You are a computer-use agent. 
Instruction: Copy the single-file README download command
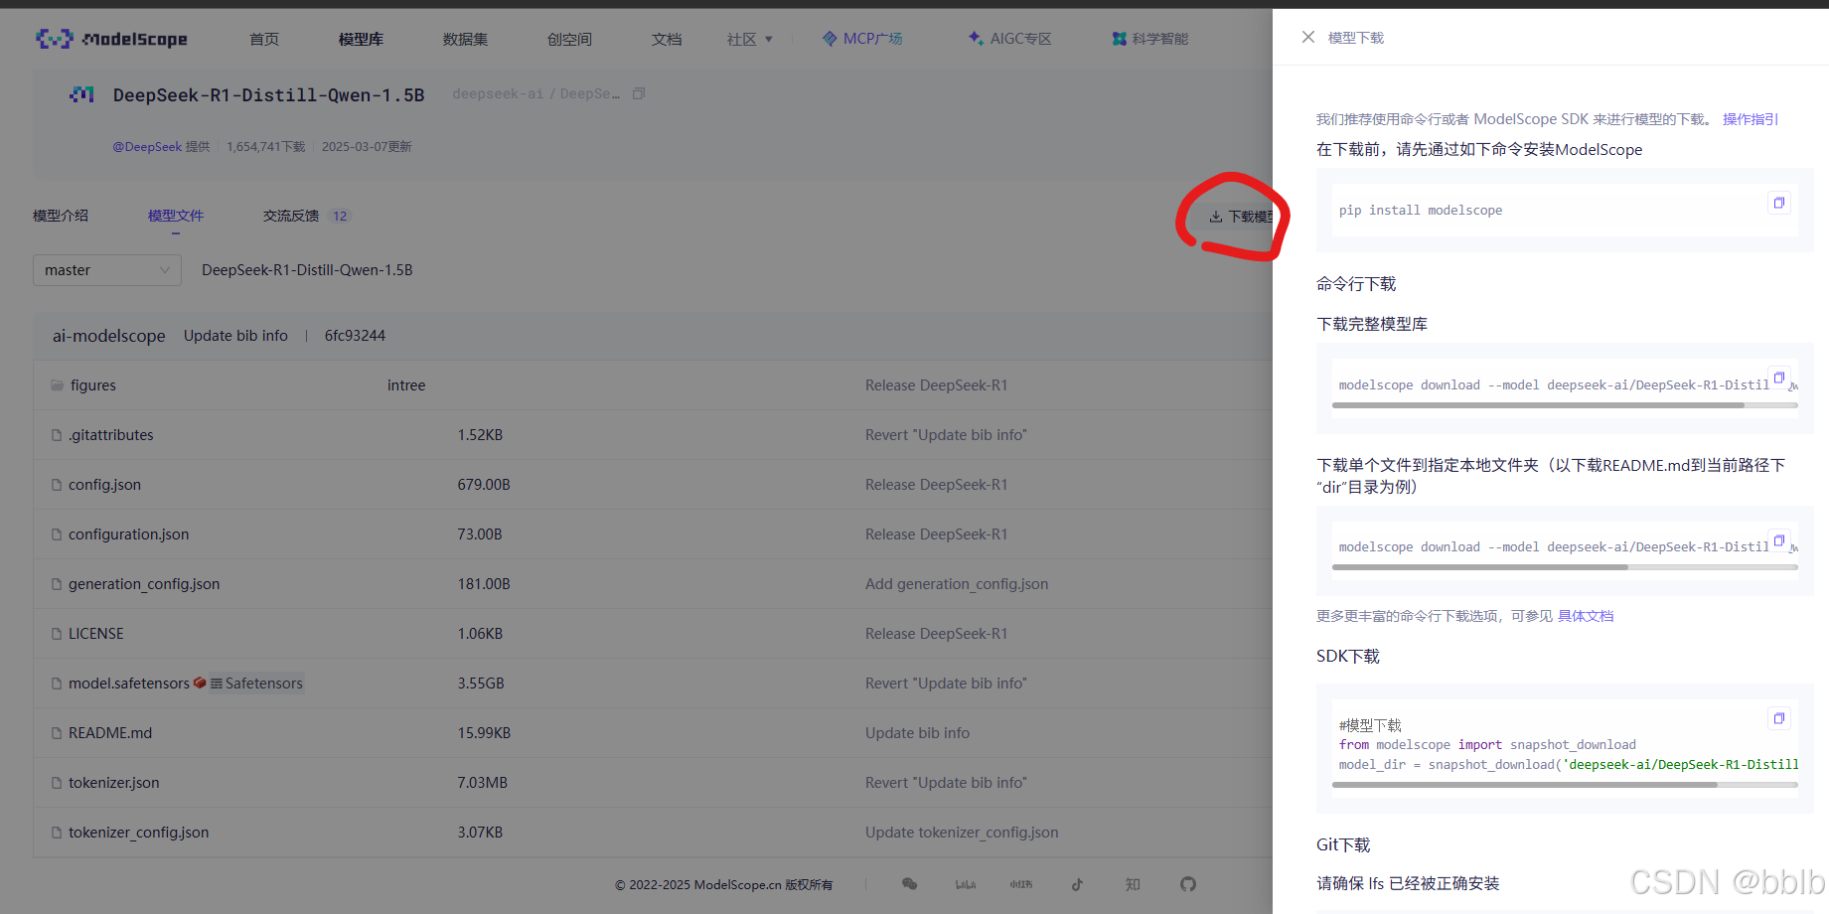pyautogui.click(x=1778, y=540)
